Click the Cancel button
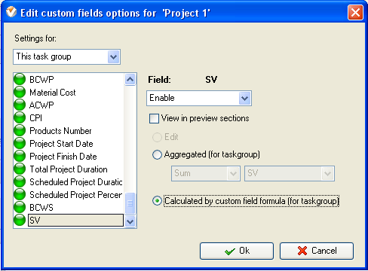This screenshot has width=368, height=271. click(317, 251)
